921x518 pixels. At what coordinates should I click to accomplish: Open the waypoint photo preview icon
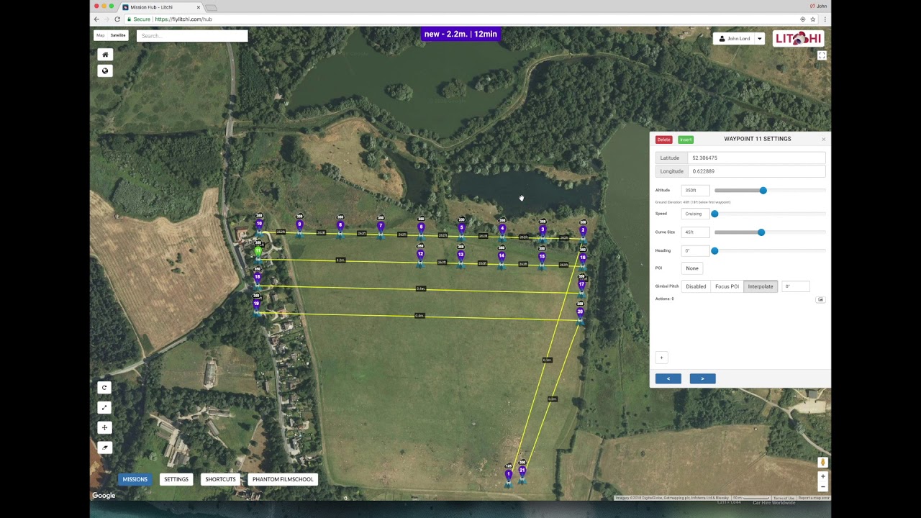(x=820, y=299)
